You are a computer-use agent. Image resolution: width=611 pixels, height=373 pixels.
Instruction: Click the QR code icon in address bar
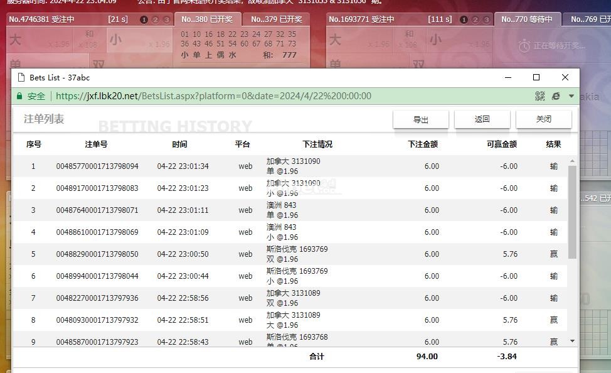click(x=540, y=96)
